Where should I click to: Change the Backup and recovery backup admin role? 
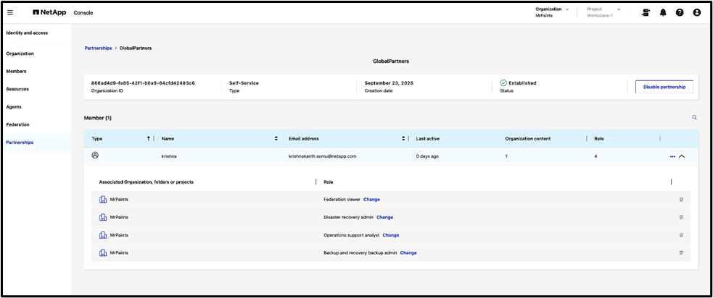(408, 252)
